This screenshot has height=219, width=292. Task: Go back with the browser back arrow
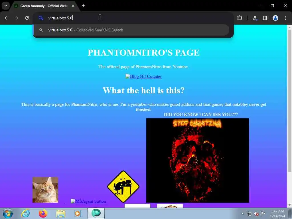pyautogui.click(x=6, y=18)
